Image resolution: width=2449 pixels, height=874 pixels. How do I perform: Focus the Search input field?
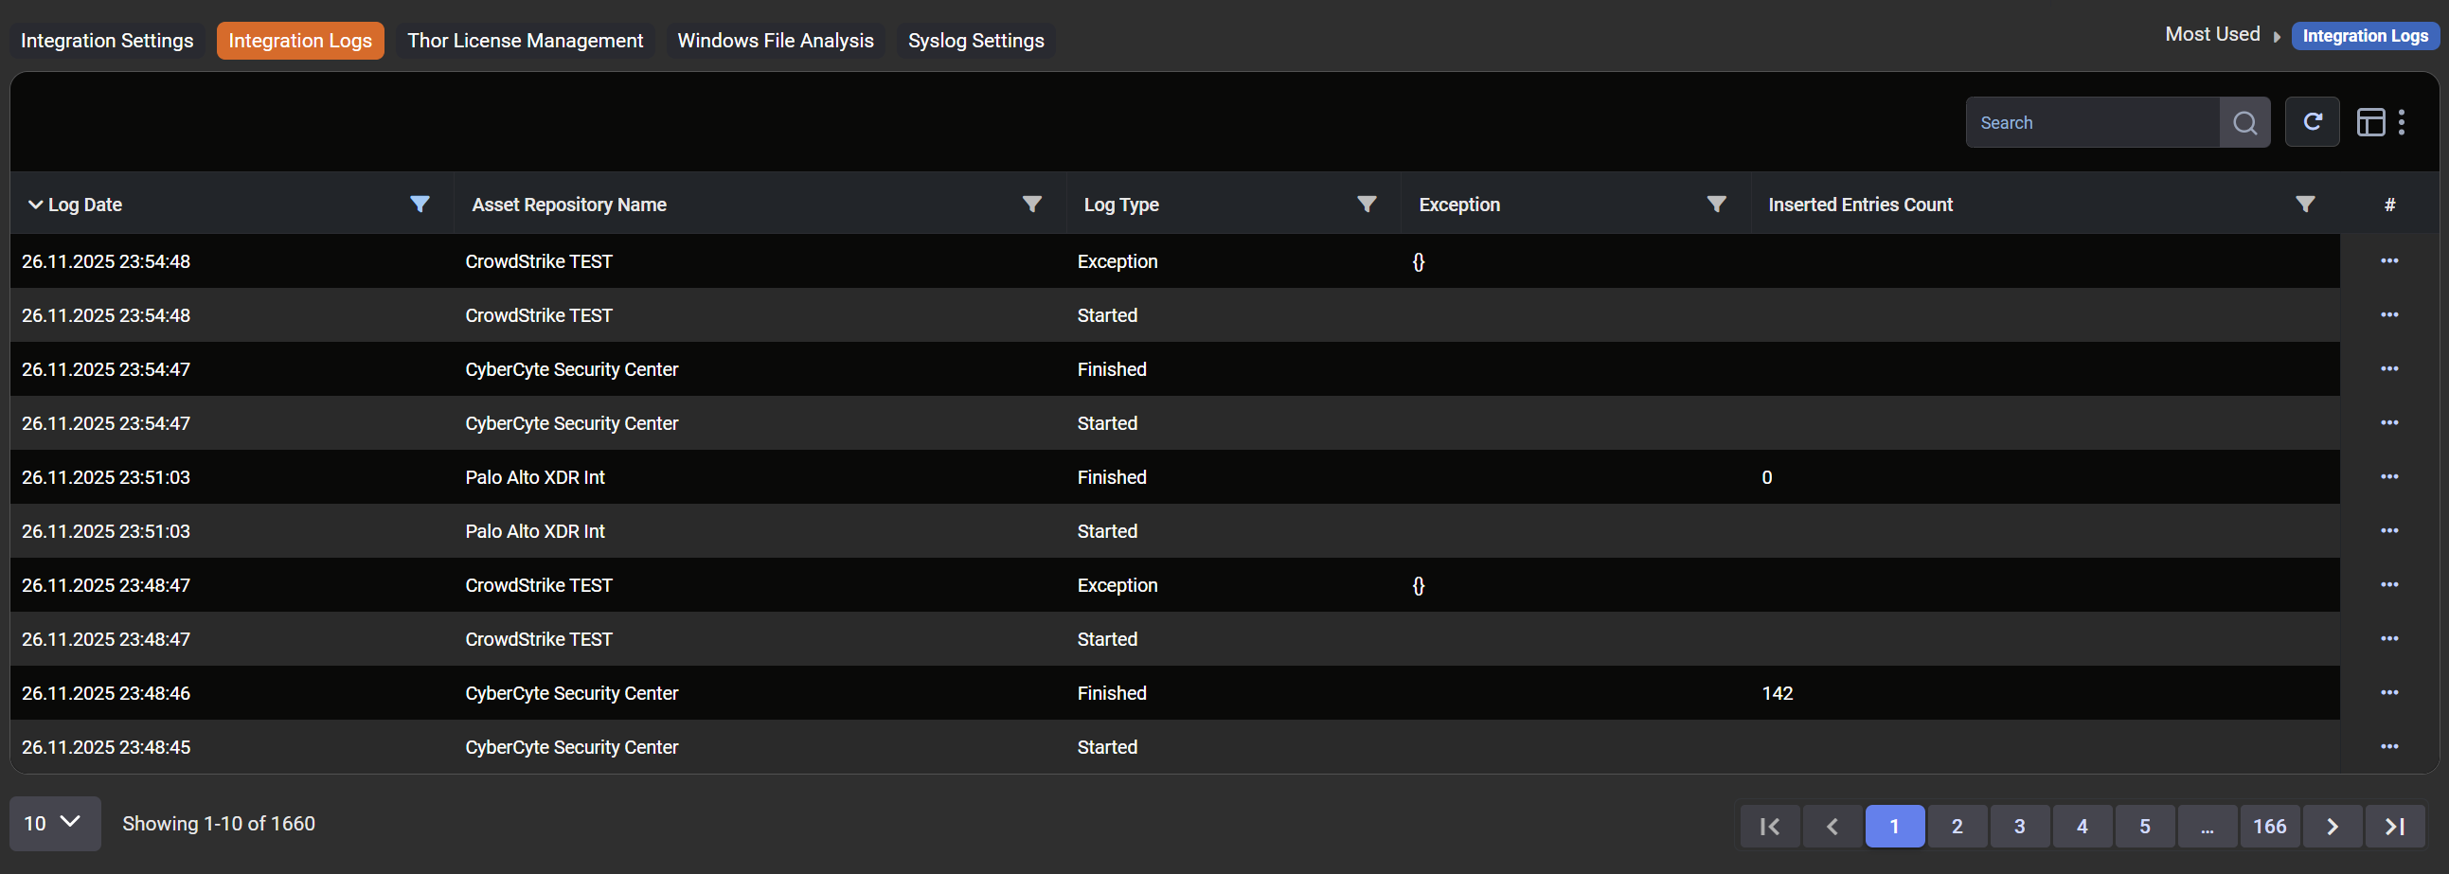[x=2092, y=123]
